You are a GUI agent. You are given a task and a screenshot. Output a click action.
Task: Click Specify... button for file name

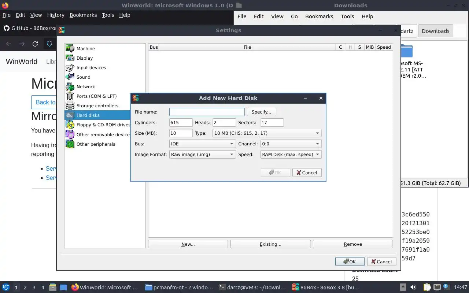(261, 112)
